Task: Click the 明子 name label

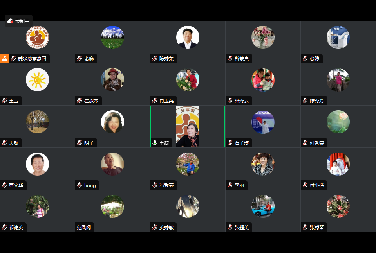Action: click(x=89, y=143)
